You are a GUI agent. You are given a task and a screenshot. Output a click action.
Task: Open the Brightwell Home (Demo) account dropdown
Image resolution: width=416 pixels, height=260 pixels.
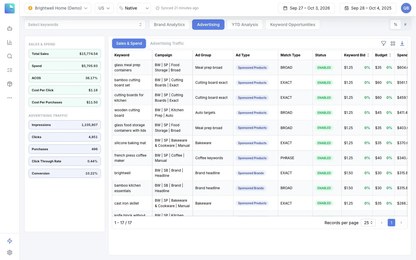[x=58, y=8]
